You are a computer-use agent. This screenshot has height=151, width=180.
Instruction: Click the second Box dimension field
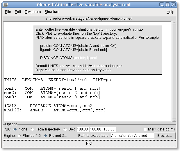tap(96, 129)
